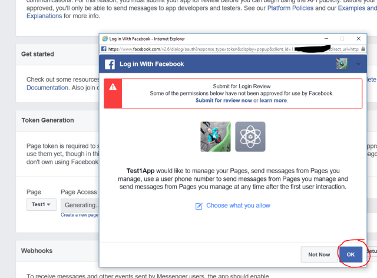Viewport: 377px width, 278px height.
Task: Click the red warning triangle icon
Action: pos(113,87)
